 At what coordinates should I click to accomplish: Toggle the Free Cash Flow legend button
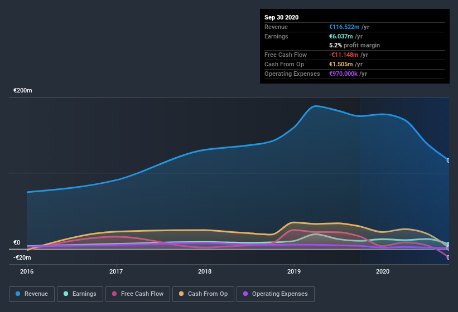pos(138,294)
